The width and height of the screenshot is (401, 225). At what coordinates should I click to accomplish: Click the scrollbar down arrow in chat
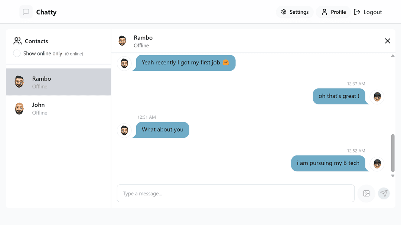coord(393,175)
